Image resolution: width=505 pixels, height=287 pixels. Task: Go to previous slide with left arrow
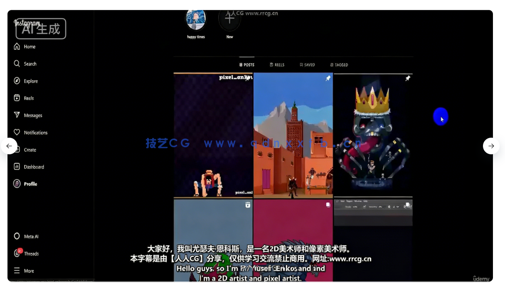[9, 146]
